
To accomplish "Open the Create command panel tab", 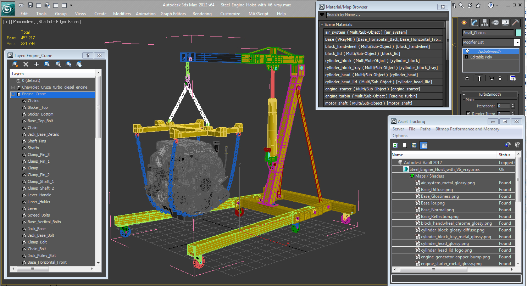I will tap(464, 23).
